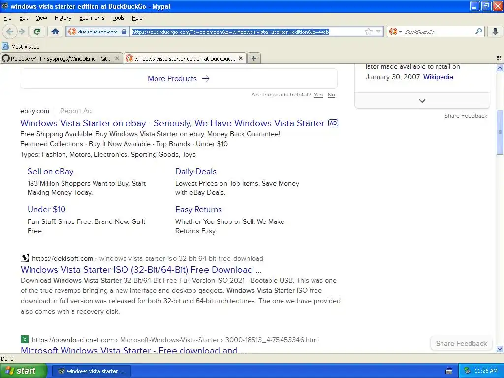The width and height of the screenshot is (504, 378).
Task: Select the windows vista starter edition tab
Action: click(185, 58)
